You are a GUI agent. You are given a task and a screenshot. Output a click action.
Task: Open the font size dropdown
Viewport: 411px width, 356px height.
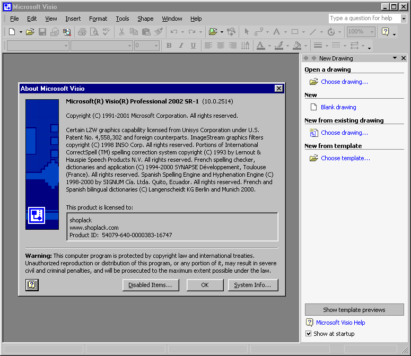pyautogui.click(x=156, y=46)
